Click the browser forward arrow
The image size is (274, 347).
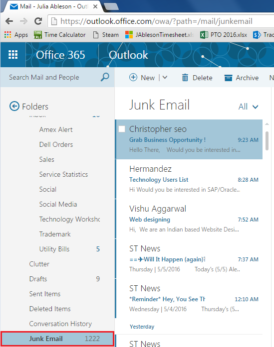click(23, 21)
